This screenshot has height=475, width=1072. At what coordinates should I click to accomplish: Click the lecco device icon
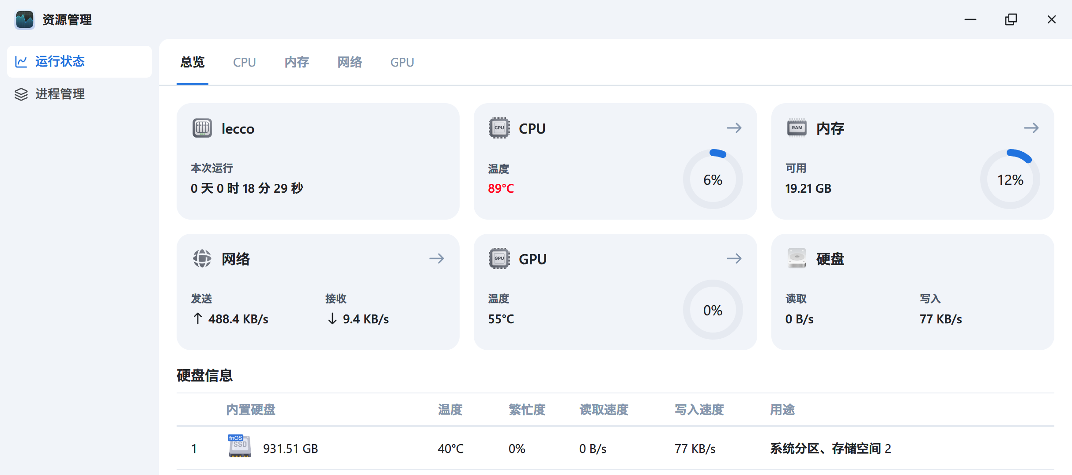[202, 128]
